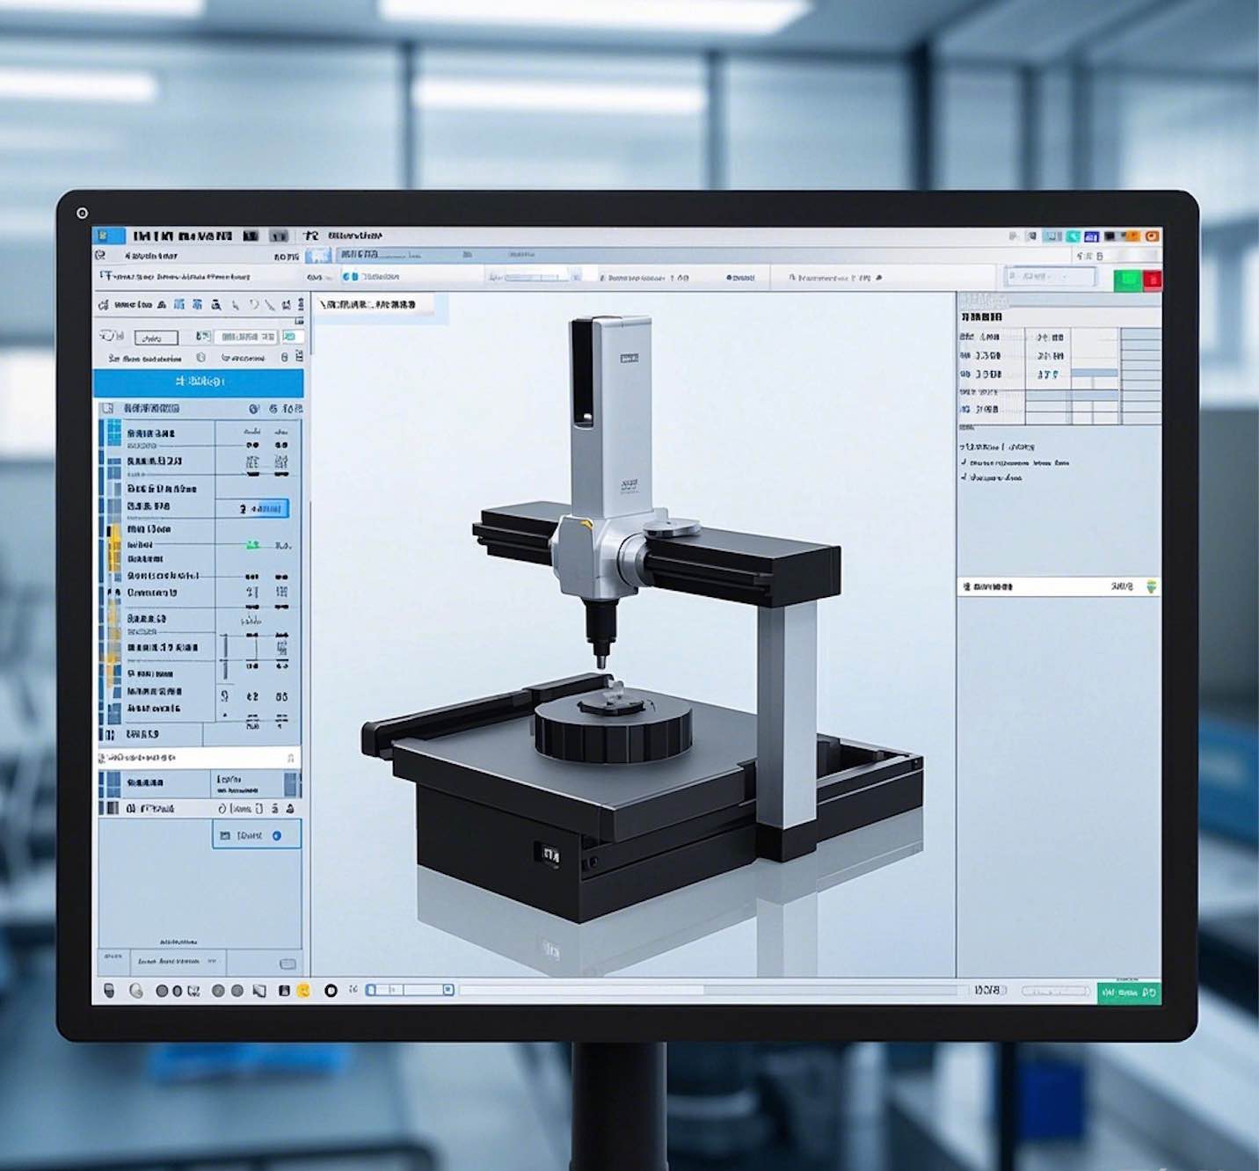Image resolution: width=1259 pixels, height=1171 pixels.
Task: Open the dropdown box left of green button
Action: pyautogui.click(x=1051, y=278)
